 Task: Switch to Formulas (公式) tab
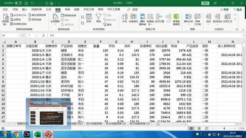click(48, 9)
